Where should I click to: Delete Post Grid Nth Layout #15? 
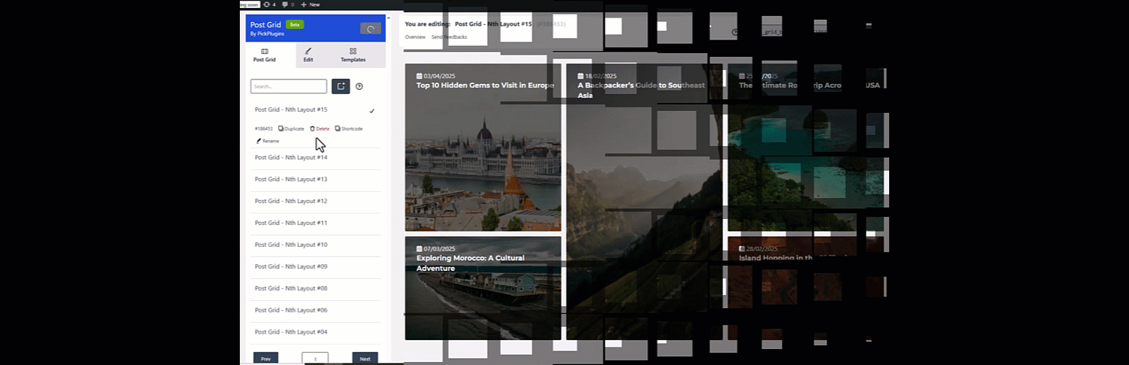320,128
